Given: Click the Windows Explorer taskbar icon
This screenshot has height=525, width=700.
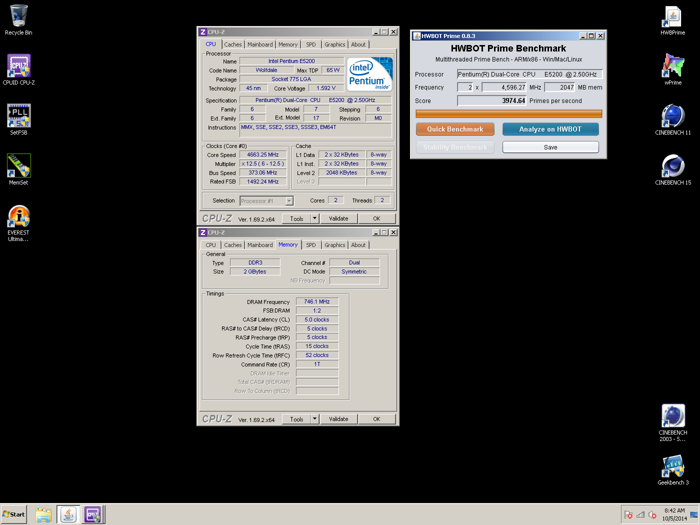Looking at the screenshot, I should 44,514.
